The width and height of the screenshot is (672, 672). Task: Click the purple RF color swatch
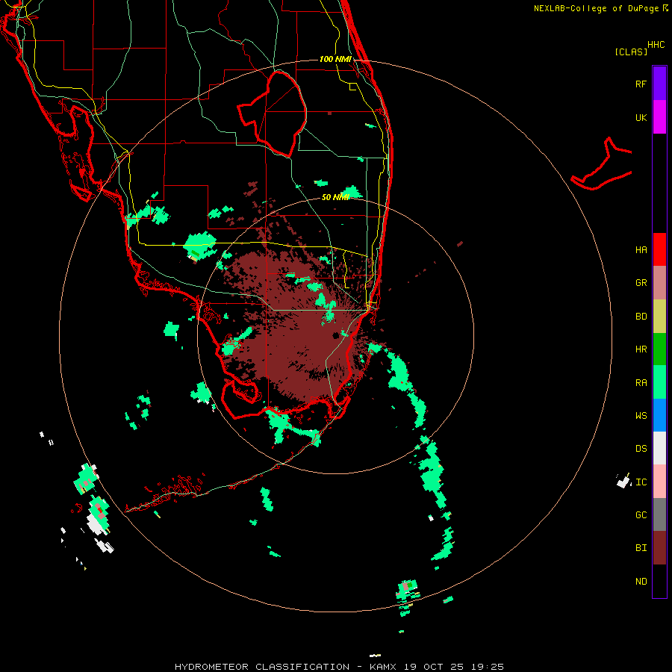click(x=659, y=83)
